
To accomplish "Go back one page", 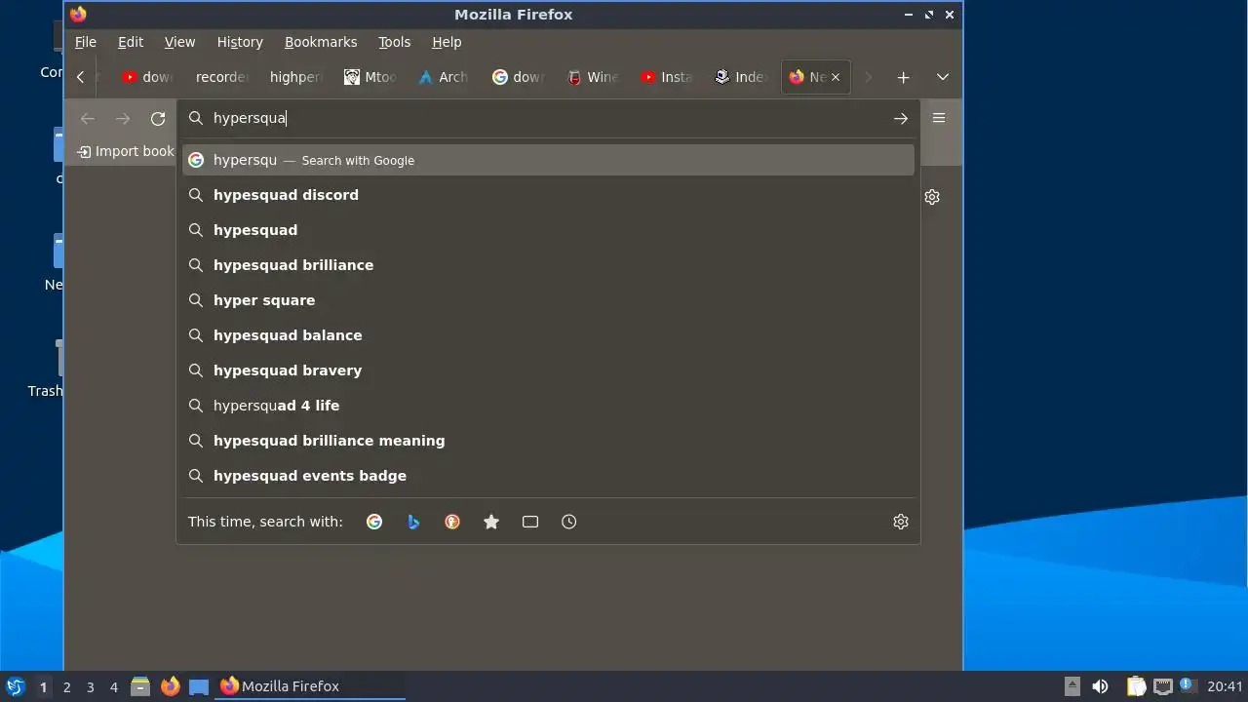I will click(88, 118).
